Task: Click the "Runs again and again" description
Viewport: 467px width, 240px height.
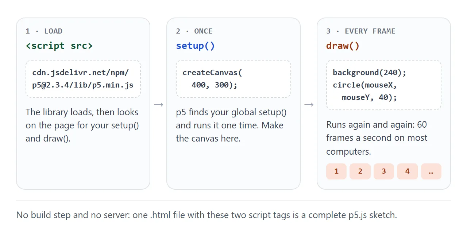Action: [377, 138]
